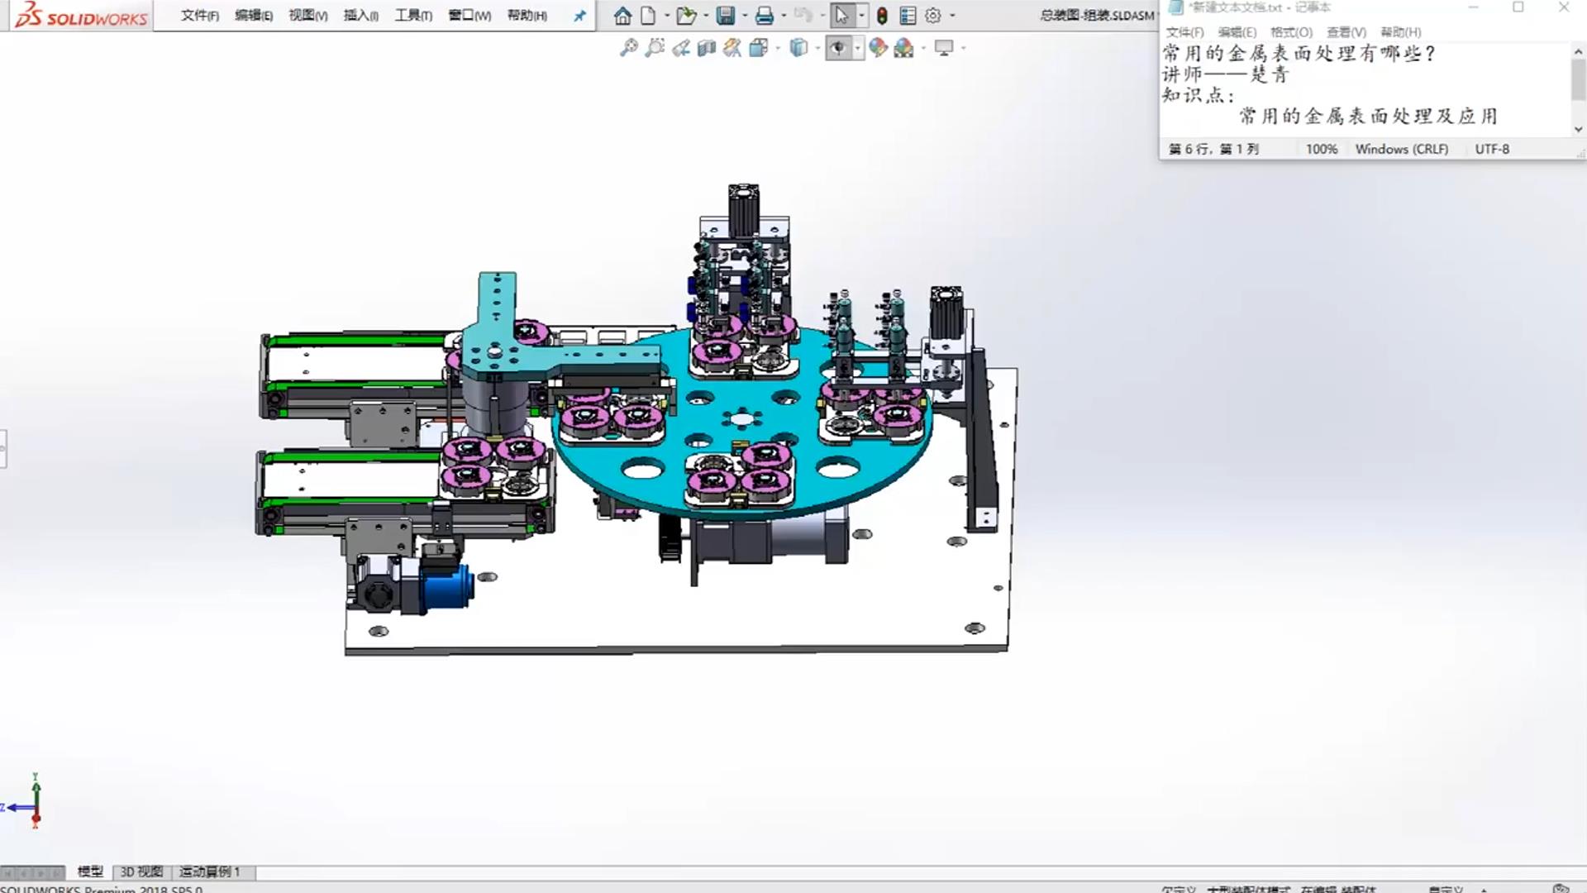Open the SolidWorks 编辑(E) menu
Viewport: 1587px width, 893px height.
(254, 16)
